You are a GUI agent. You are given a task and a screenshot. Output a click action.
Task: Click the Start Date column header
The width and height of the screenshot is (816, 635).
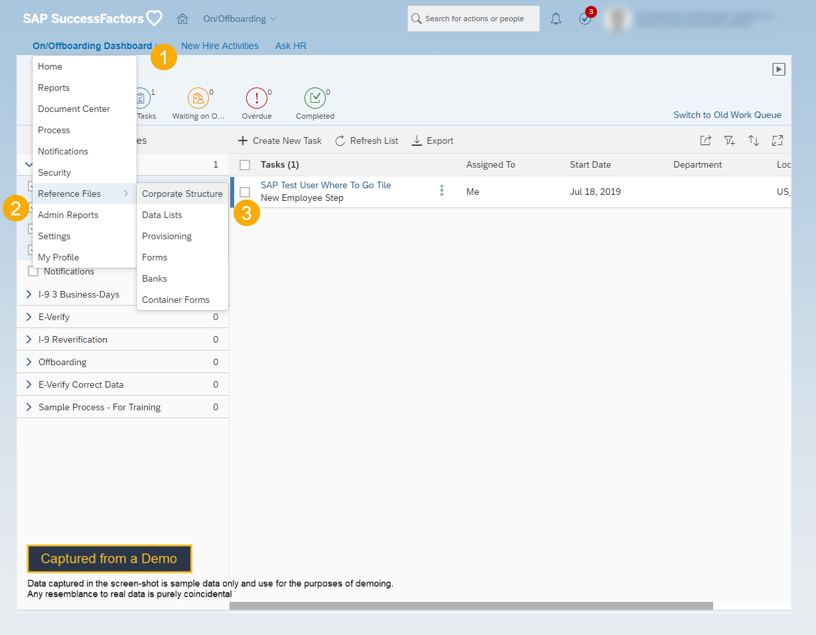pos(590,164)
